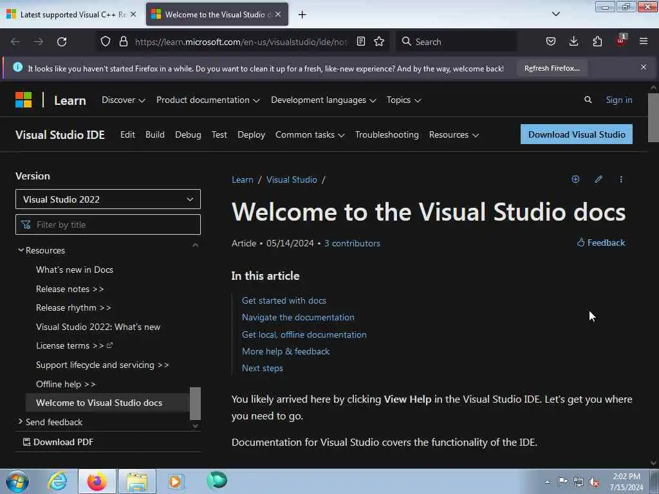This screenshot has width=659, height=494.
Task: Open Visual Studio 2022: What's new
Action: (98, 327)
